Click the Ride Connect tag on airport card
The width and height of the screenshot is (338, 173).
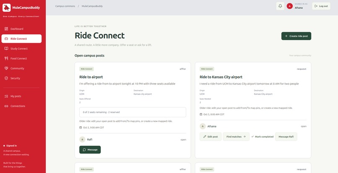click(x=86, y=69)
